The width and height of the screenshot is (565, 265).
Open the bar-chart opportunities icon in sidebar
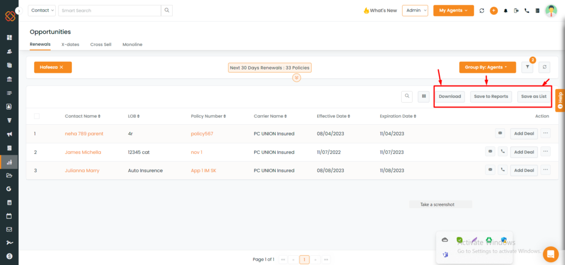click(9, 162)
